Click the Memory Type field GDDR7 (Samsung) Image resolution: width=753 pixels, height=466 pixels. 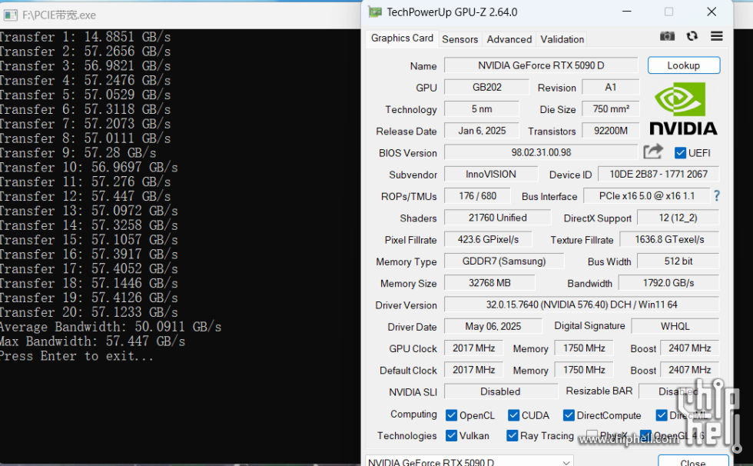[504, 261]
